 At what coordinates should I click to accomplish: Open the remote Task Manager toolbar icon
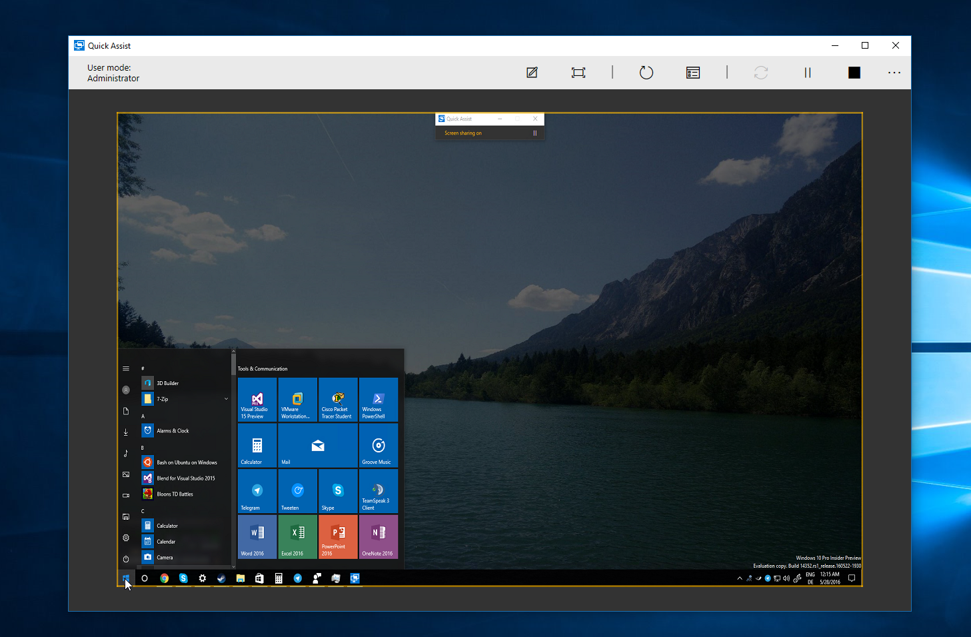pyautogui.click(x=692, y=73)
